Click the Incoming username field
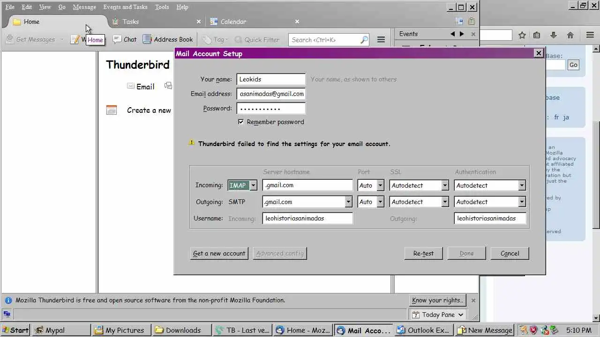This screenshot has height=337, width=600. coord(307,218)
